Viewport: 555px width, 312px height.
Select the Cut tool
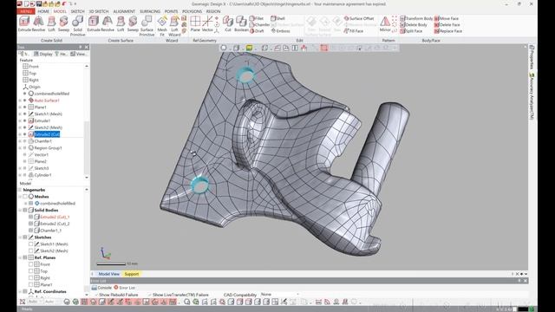point(227,24)
